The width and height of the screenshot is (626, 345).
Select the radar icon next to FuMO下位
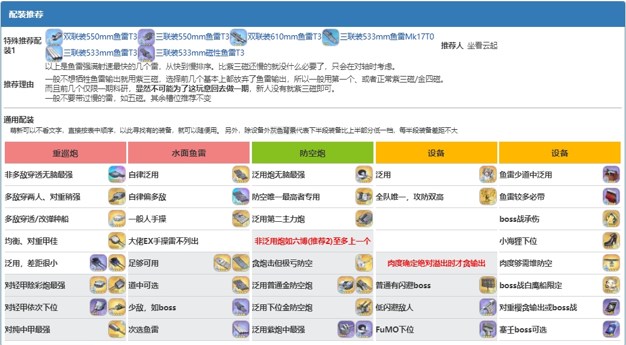pyautogui.click(x=488, y=329)
